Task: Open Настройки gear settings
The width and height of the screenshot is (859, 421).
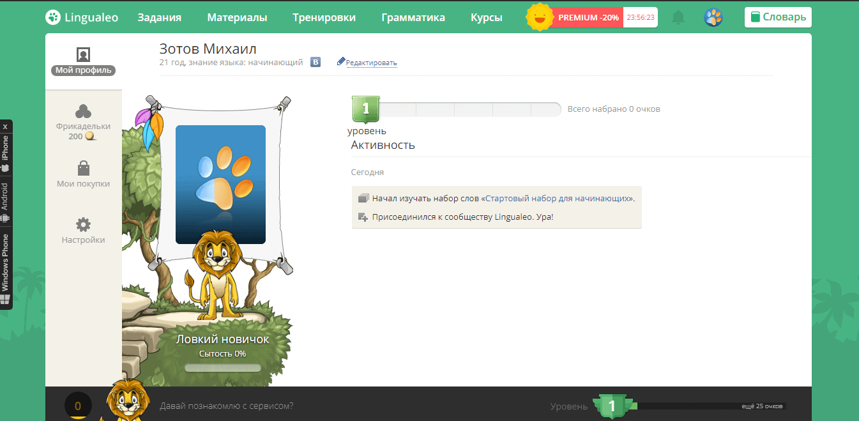Action: pyautogui.click(x=83, y=231)
